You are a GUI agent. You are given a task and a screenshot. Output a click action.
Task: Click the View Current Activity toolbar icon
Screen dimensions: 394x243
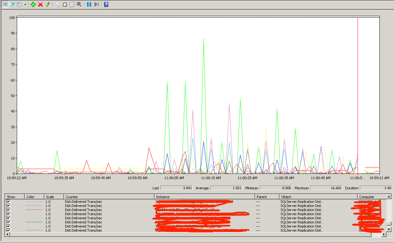pos(5,4)
